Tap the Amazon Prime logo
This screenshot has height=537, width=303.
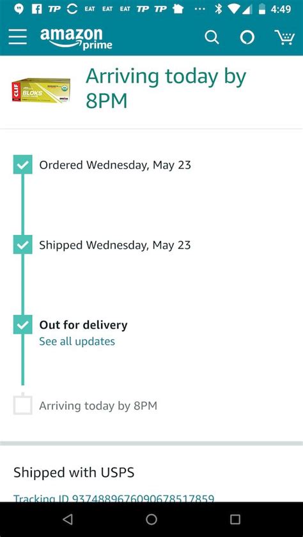click(x=76, y=38)
